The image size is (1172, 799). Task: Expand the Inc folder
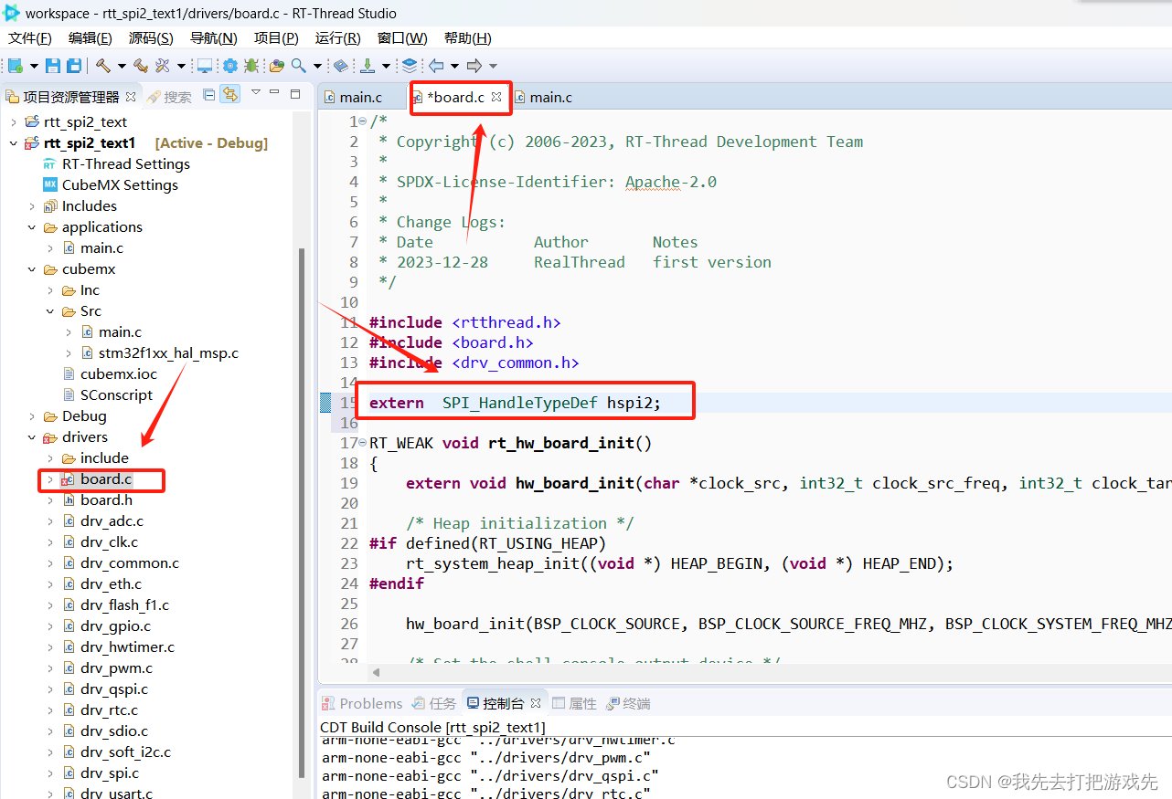point(50,290)
